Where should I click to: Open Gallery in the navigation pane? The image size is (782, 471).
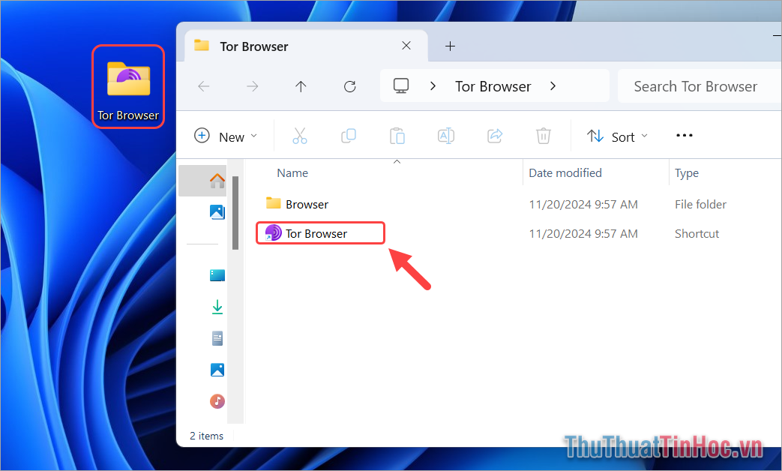tap(217, 212)
